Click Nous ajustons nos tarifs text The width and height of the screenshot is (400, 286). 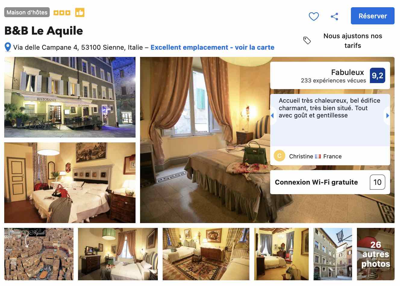coord(353,41)
